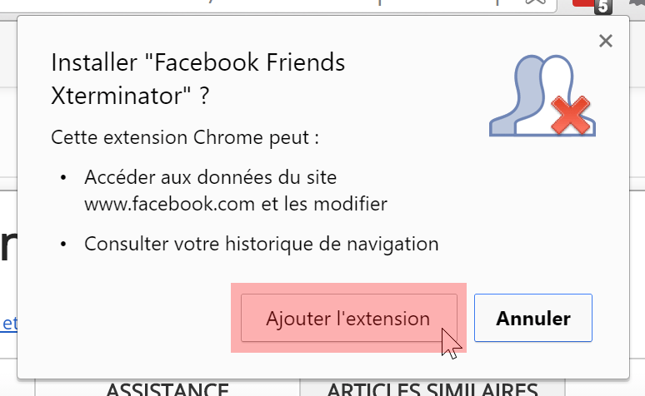645x396 pixels.
Task: Select the Consulter votre historique de navigation permission
Action: pos(261,244)
